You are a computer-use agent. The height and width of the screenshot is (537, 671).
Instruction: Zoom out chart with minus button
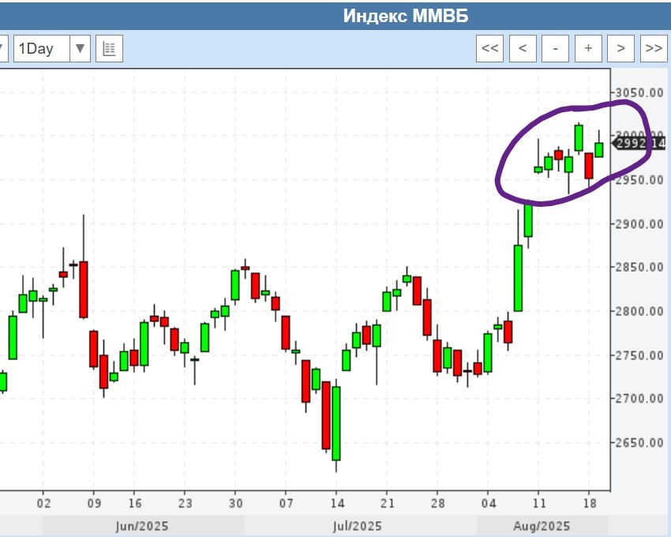pos(556,48)
